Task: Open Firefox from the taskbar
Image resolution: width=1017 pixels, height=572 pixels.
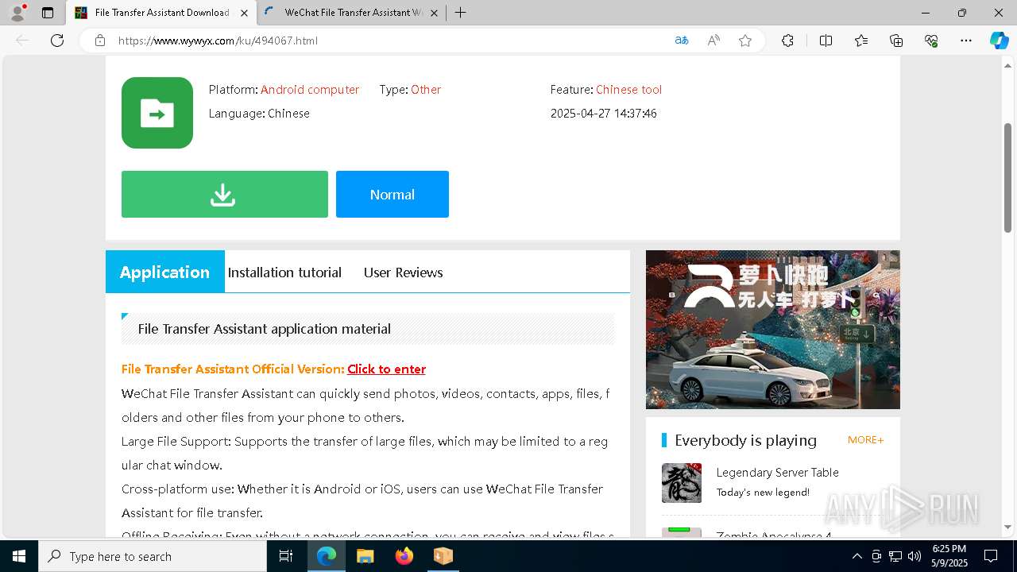Action: [x=404, y=556]
